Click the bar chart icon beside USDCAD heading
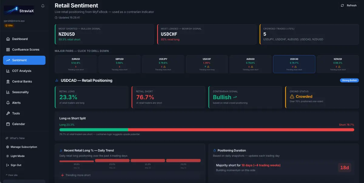The image size is (364, 183). click(57, 81)
